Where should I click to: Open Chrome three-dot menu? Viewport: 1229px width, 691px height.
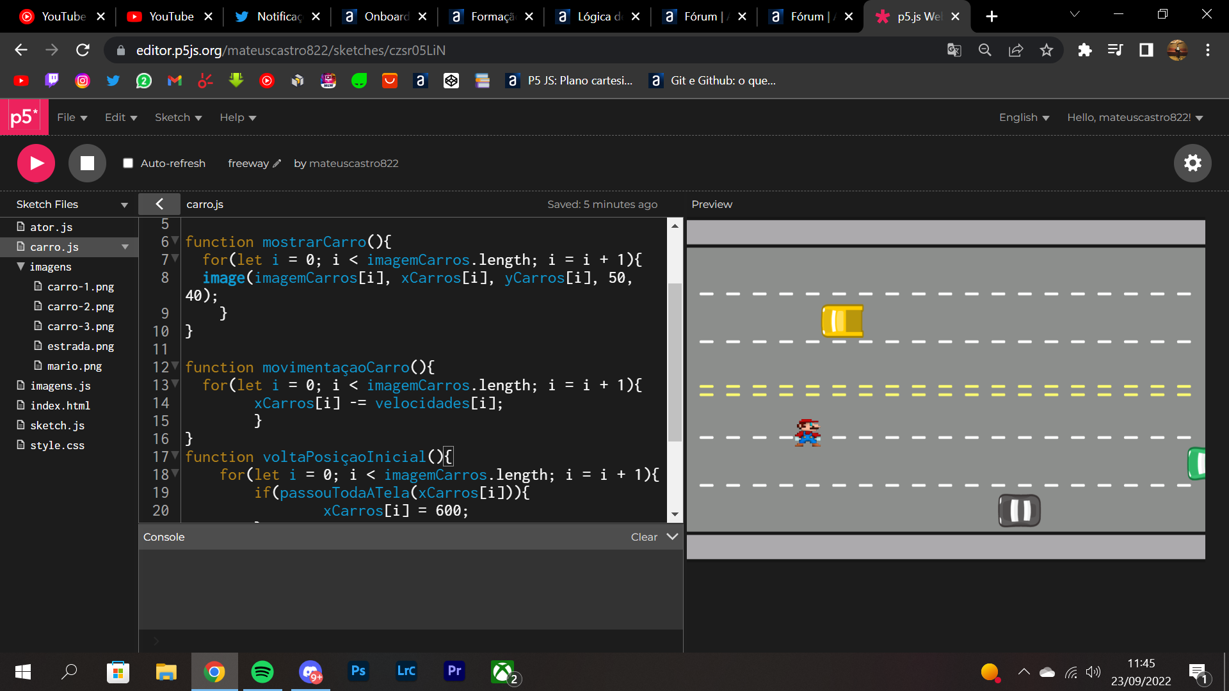[1208, 50]
